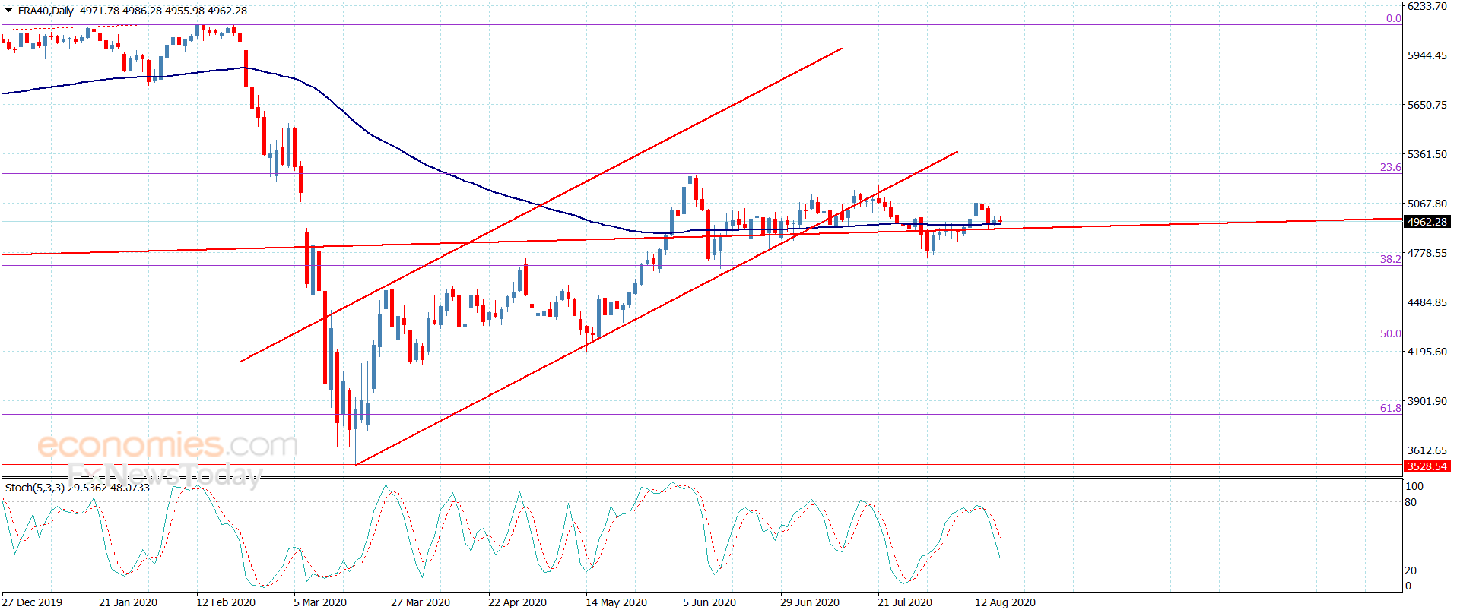Click the 5 Jun 2020 date marker
This screenshot has height=613, width=1457.
709,602
